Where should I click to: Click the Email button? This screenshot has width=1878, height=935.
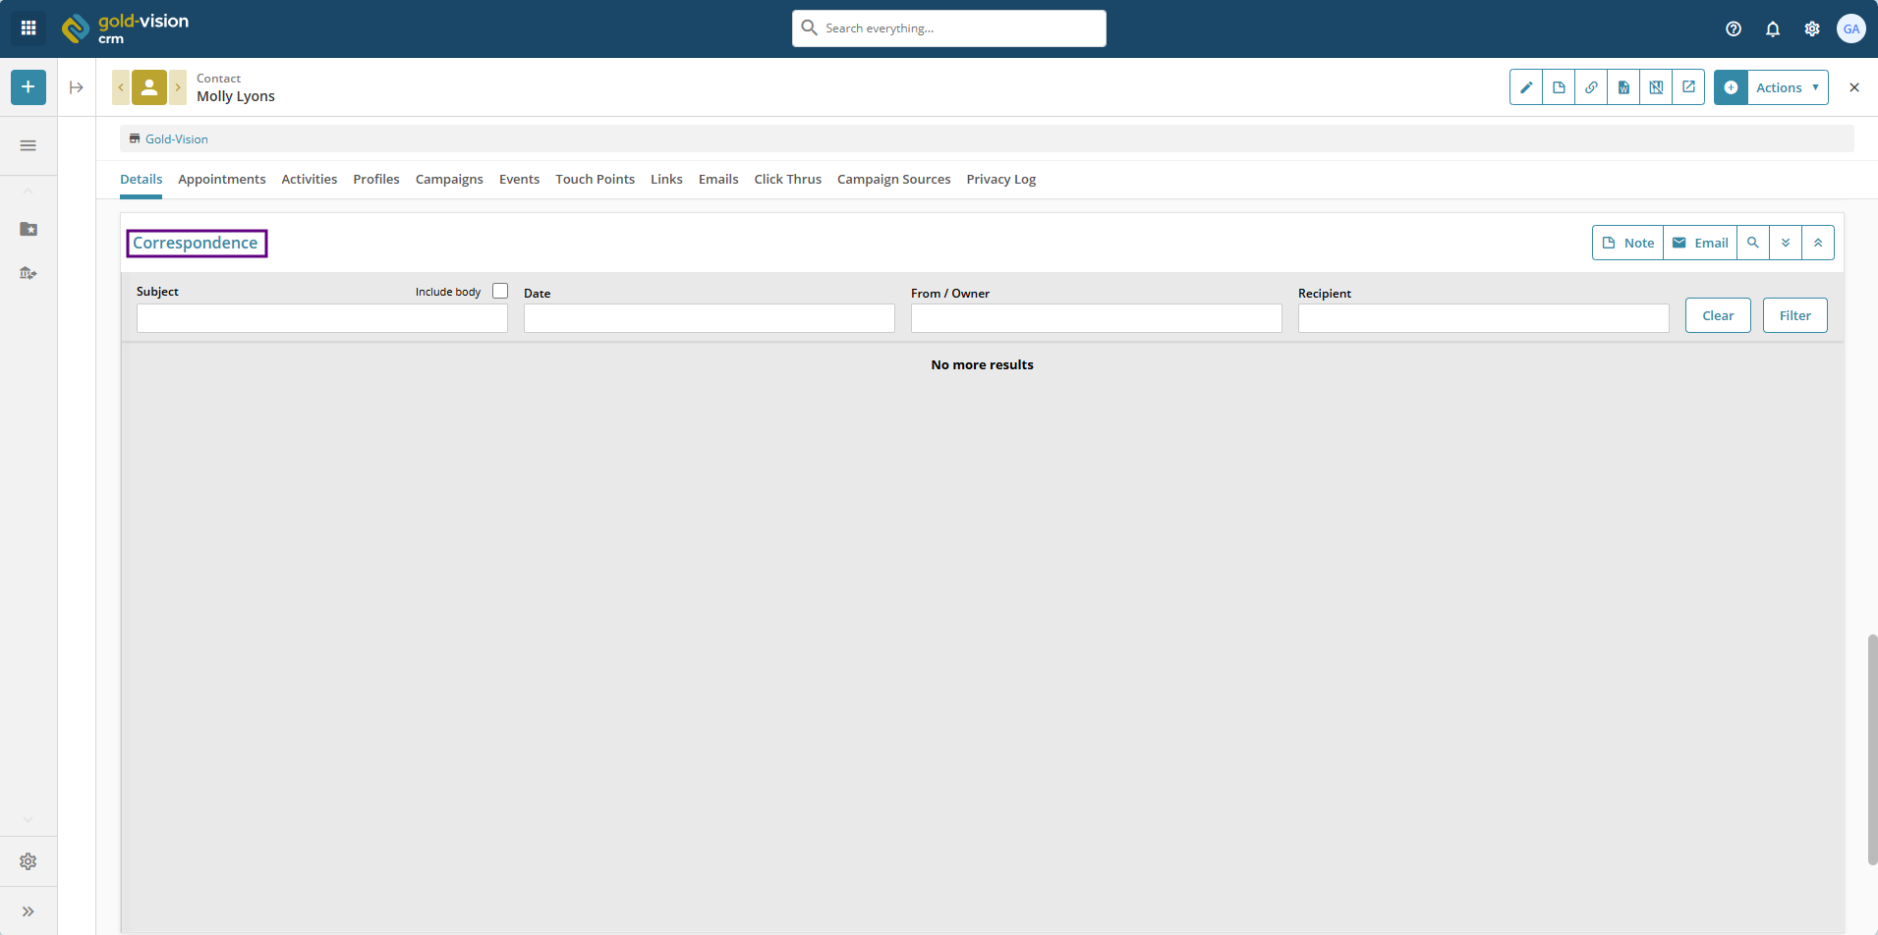point(1700,243)
